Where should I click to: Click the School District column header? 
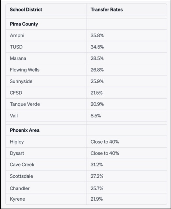[x=26, y=9]
